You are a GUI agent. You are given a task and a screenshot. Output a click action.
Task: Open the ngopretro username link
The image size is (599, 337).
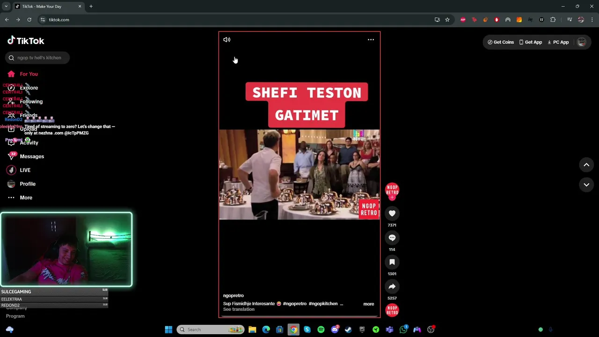point(234,296)
